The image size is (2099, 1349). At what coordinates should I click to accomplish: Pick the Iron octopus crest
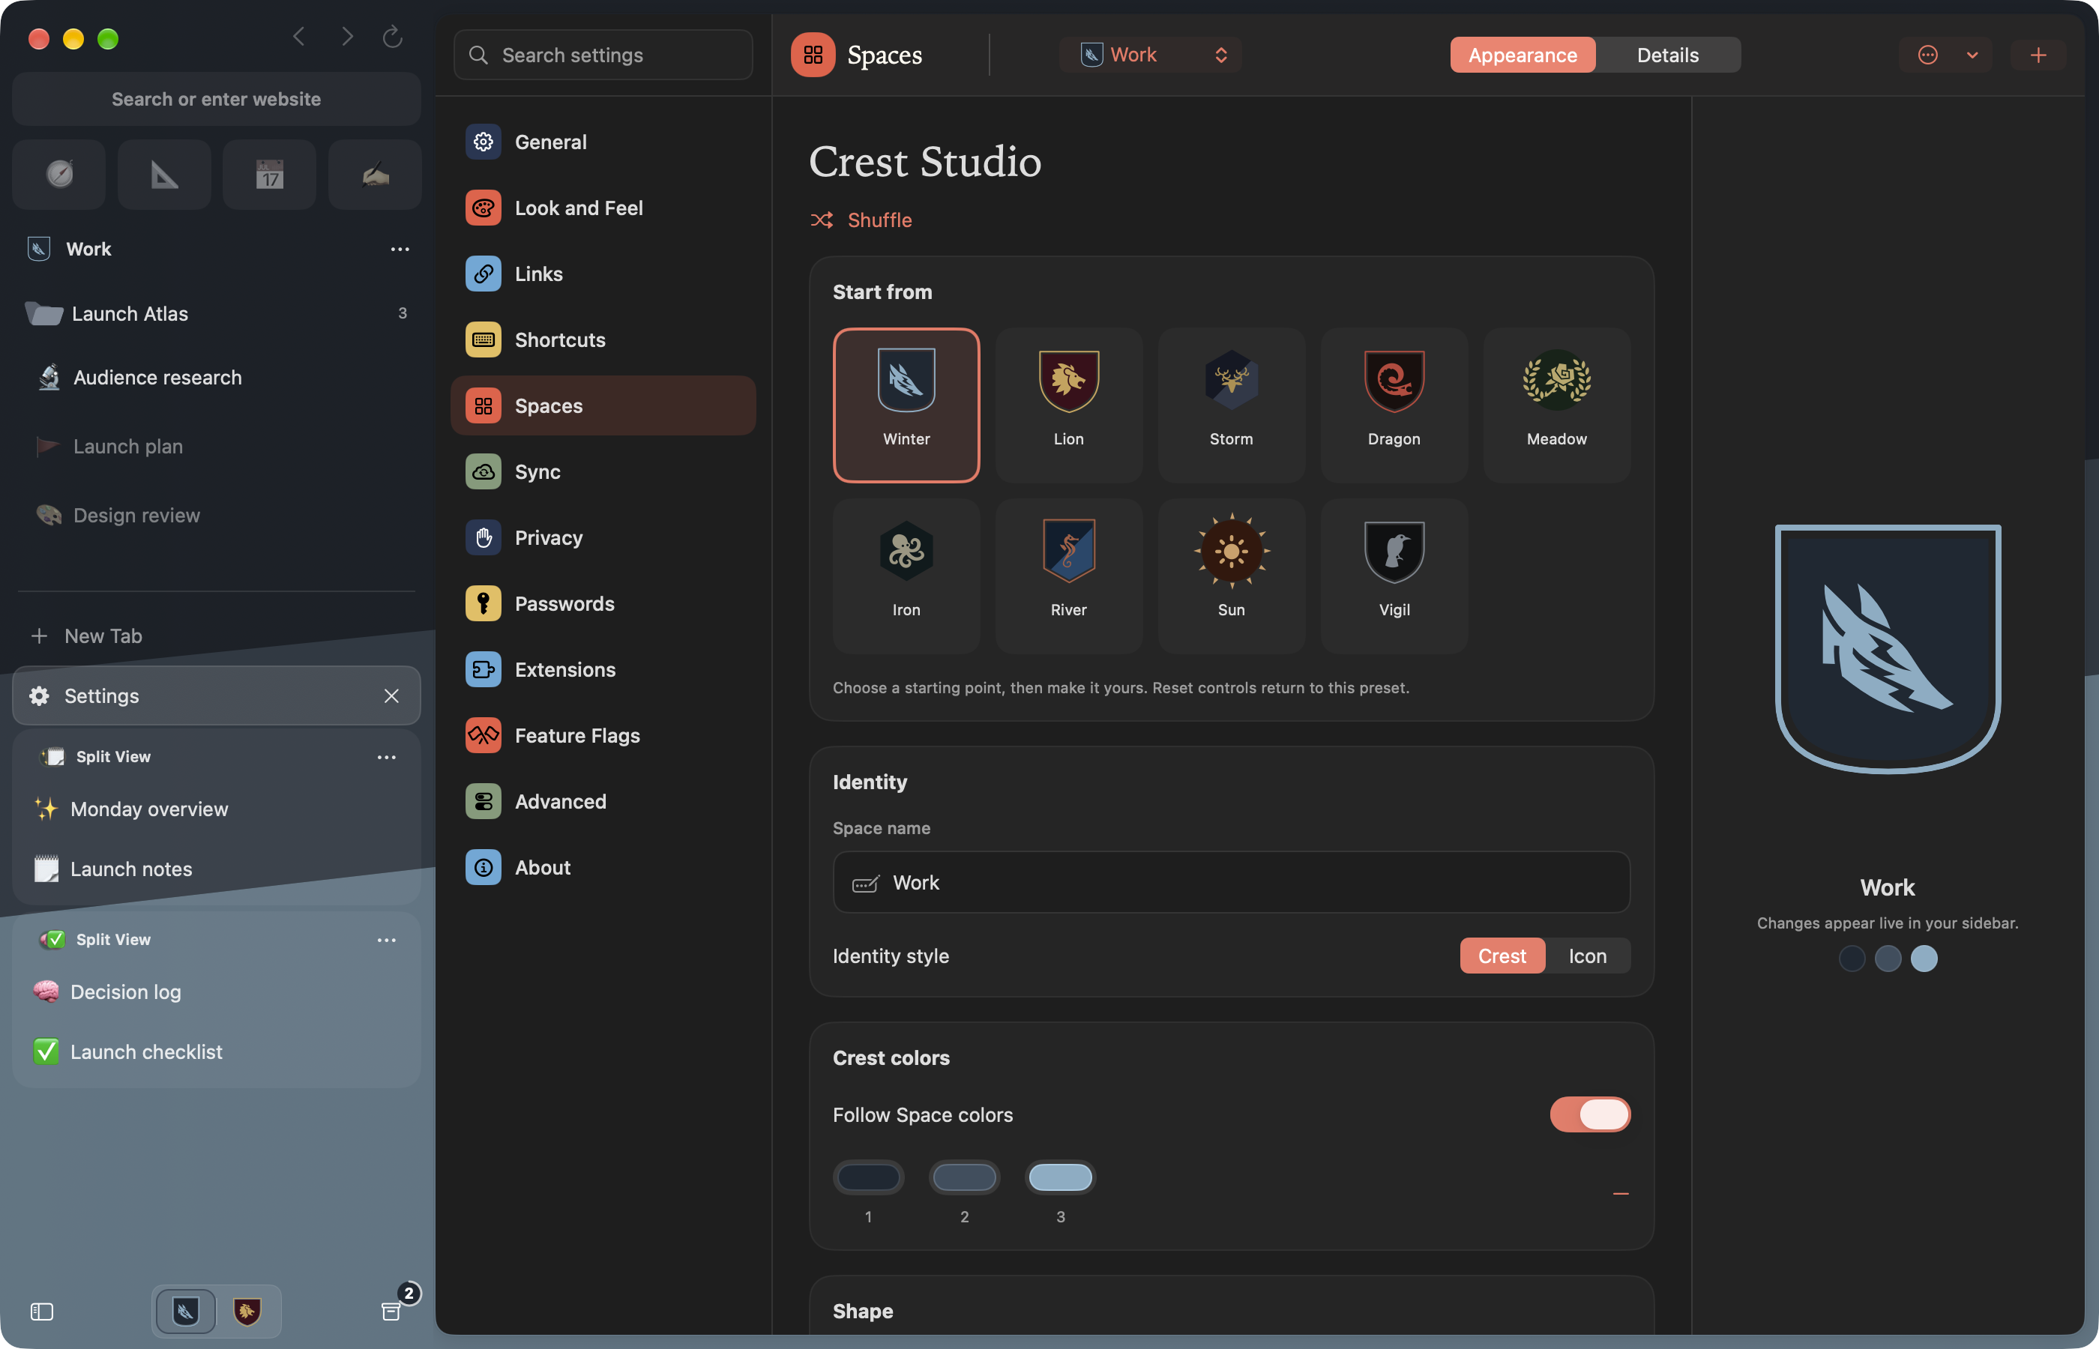(906, 576)
